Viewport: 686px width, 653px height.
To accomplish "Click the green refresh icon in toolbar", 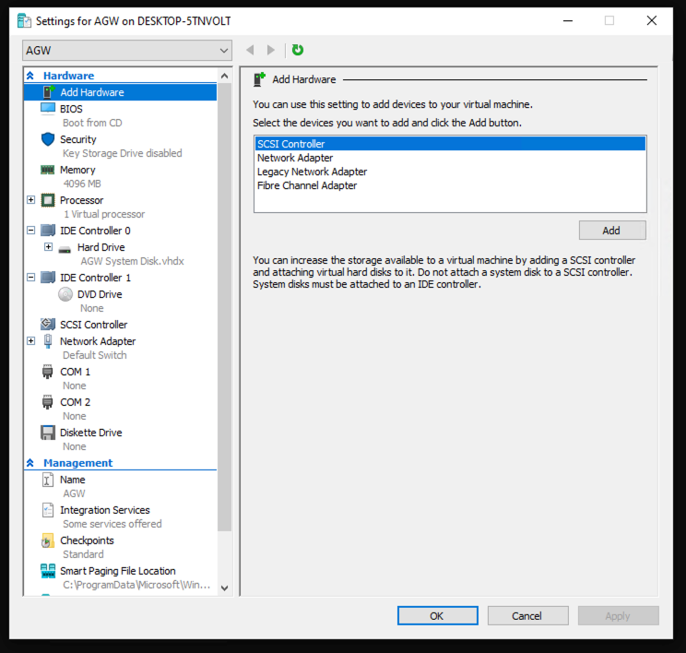I will click(298, 50).
